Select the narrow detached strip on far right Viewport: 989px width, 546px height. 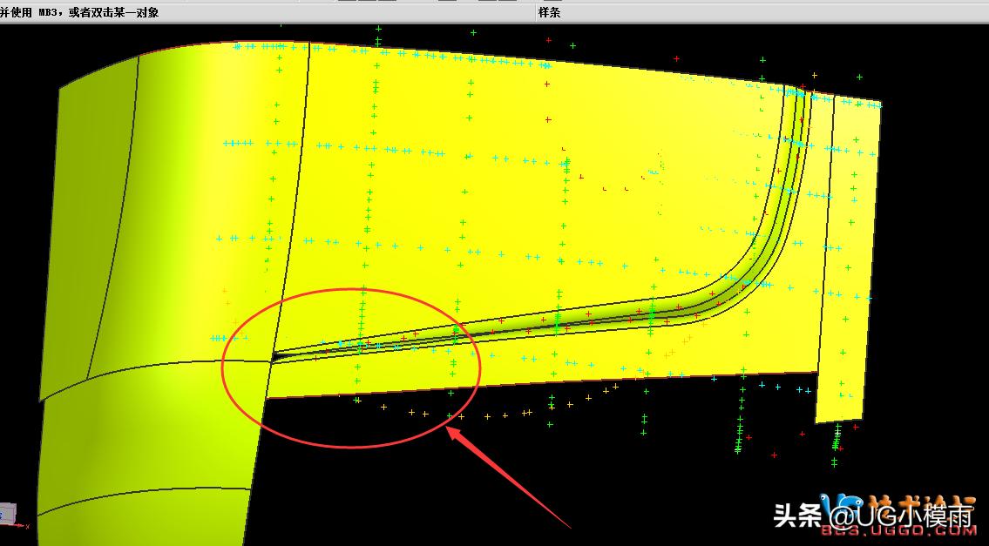click(x=841, y=261)
